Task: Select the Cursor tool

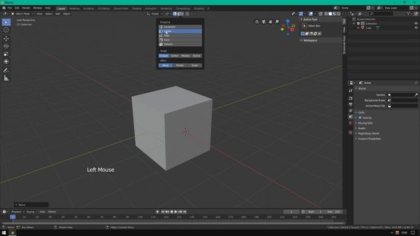Action: (6, 30)
